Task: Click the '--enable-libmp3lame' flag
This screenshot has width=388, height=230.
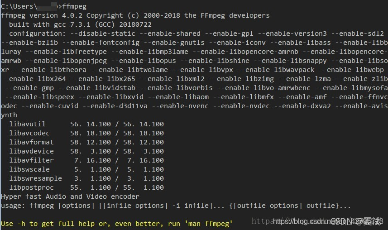Action: (x=149, y=52)
